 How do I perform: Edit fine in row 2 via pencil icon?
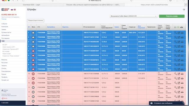[179, 37]
